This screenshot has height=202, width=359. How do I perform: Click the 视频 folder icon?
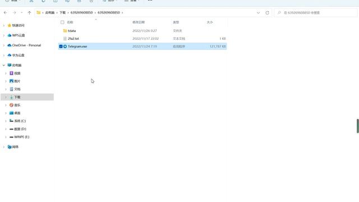coord(11,74)
